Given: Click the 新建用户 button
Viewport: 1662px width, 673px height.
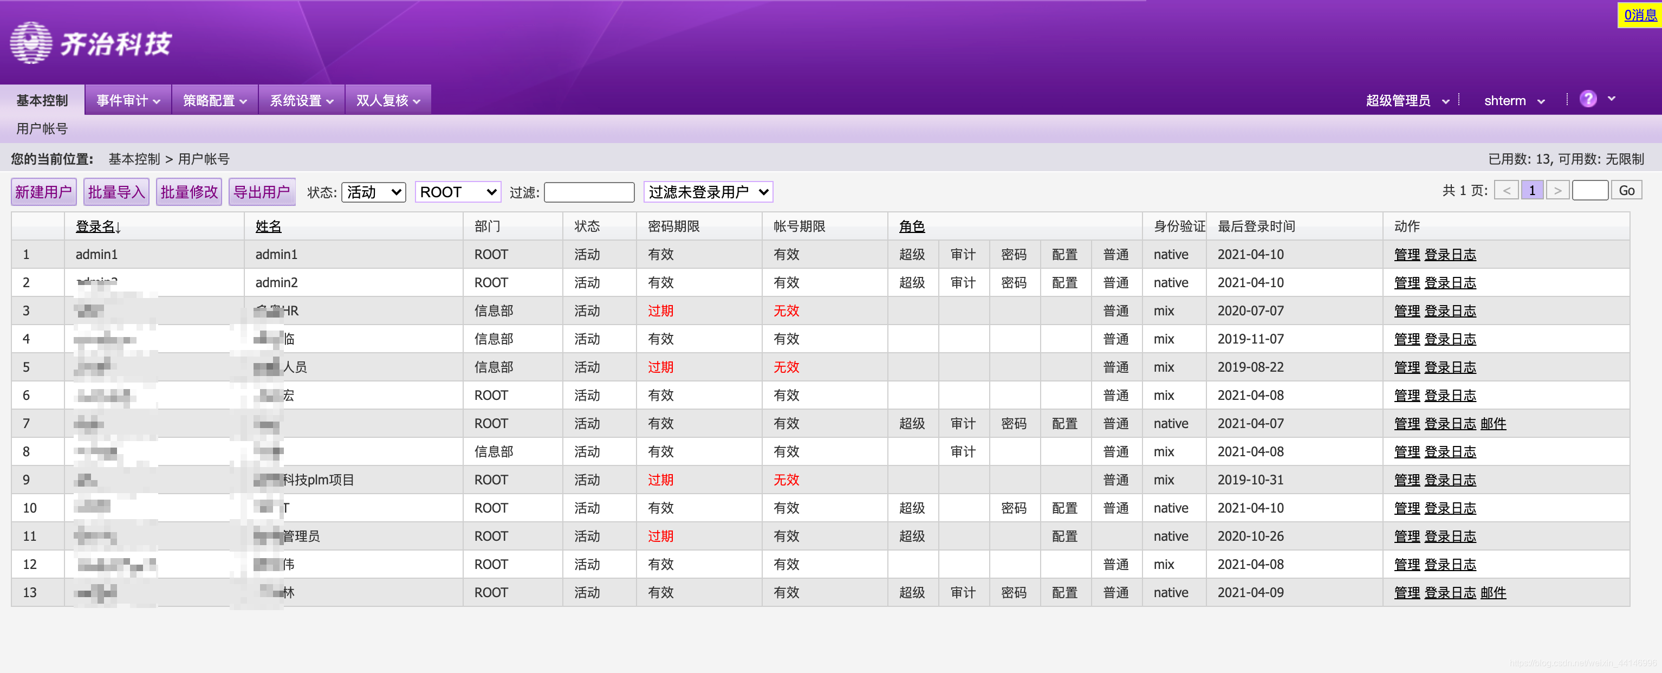Looking at the screenshot, I should [x=44, y=192].
